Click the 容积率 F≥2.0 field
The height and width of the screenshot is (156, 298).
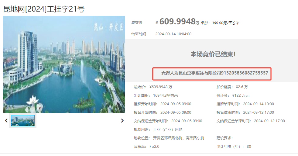click(146, 147)
